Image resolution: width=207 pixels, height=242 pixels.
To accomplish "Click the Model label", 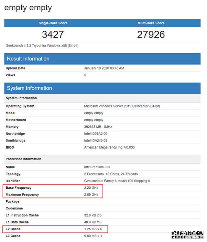I will click(10, 113).
